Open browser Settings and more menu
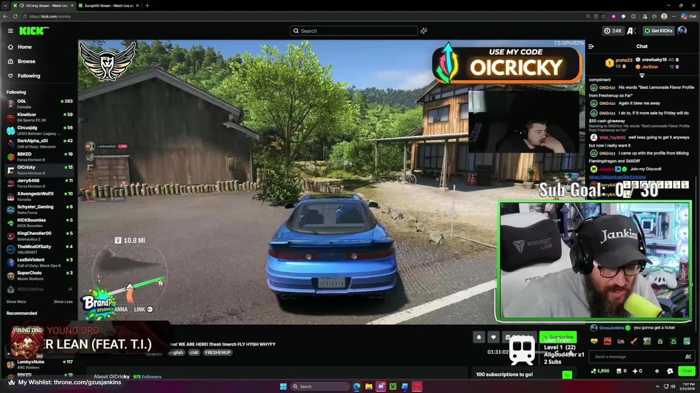The height and width of the screenshot is (393, 700). pyautogui.click(x=674, y=16)
